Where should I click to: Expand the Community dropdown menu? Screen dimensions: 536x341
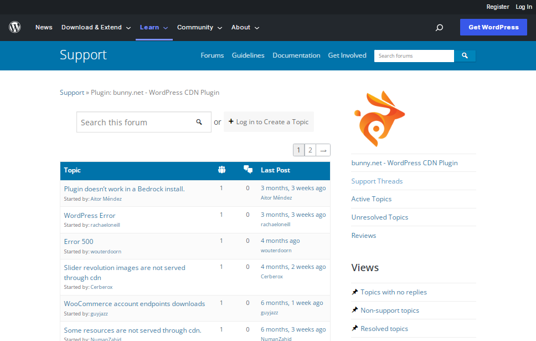coord(199,27)
